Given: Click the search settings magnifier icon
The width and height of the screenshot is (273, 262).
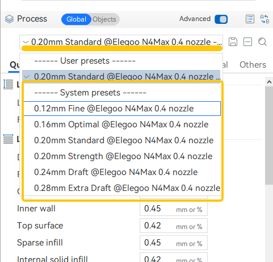Looking at the screenshot, I should point(262,42).
